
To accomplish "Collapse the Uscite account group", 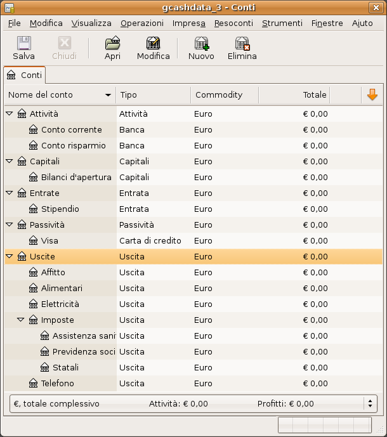I will coord(10,256).
